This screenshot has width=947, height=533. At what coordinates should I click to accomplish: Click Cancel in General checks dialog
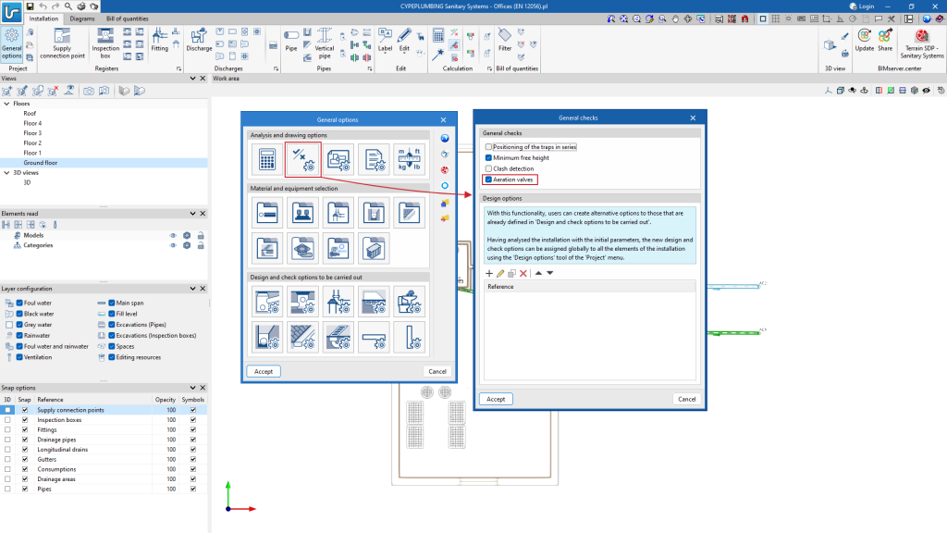[x=687, y=400]
